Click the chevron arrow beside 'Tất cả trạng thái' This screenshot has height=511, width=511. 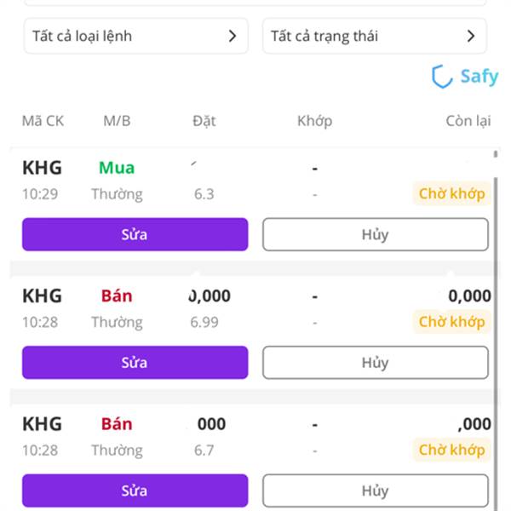pos(471,36)
